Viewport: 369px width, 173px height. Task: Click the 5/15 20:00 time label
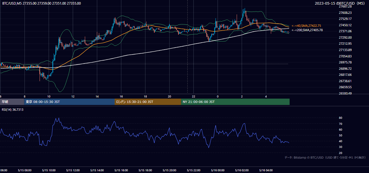(x=169, y=170)
